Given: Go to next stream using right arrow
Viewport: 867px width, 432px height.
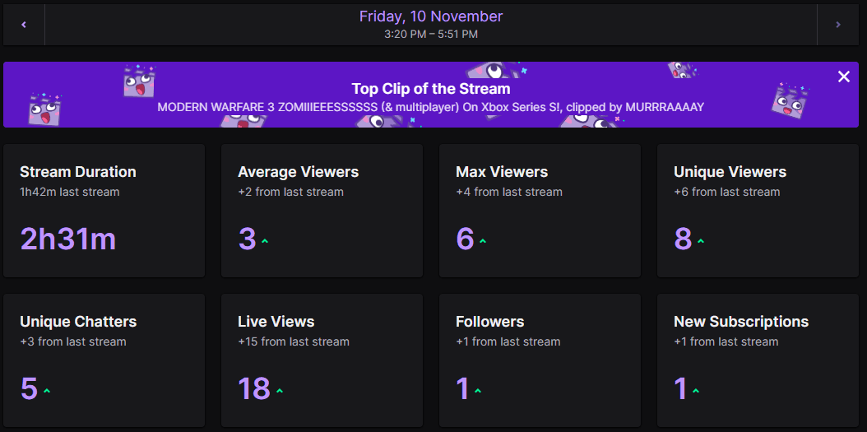Looking at the screenshot, I should [x=838, y=25].
